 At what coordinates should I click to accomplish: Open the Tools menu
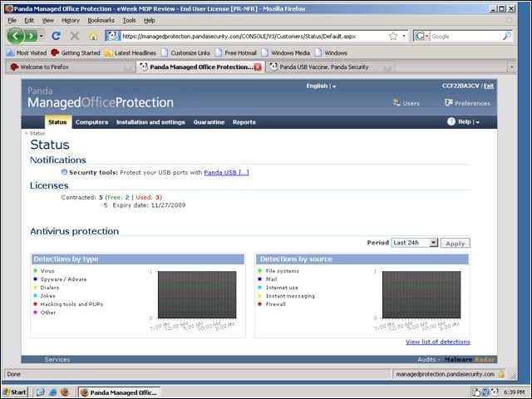[x=130, y=20]
